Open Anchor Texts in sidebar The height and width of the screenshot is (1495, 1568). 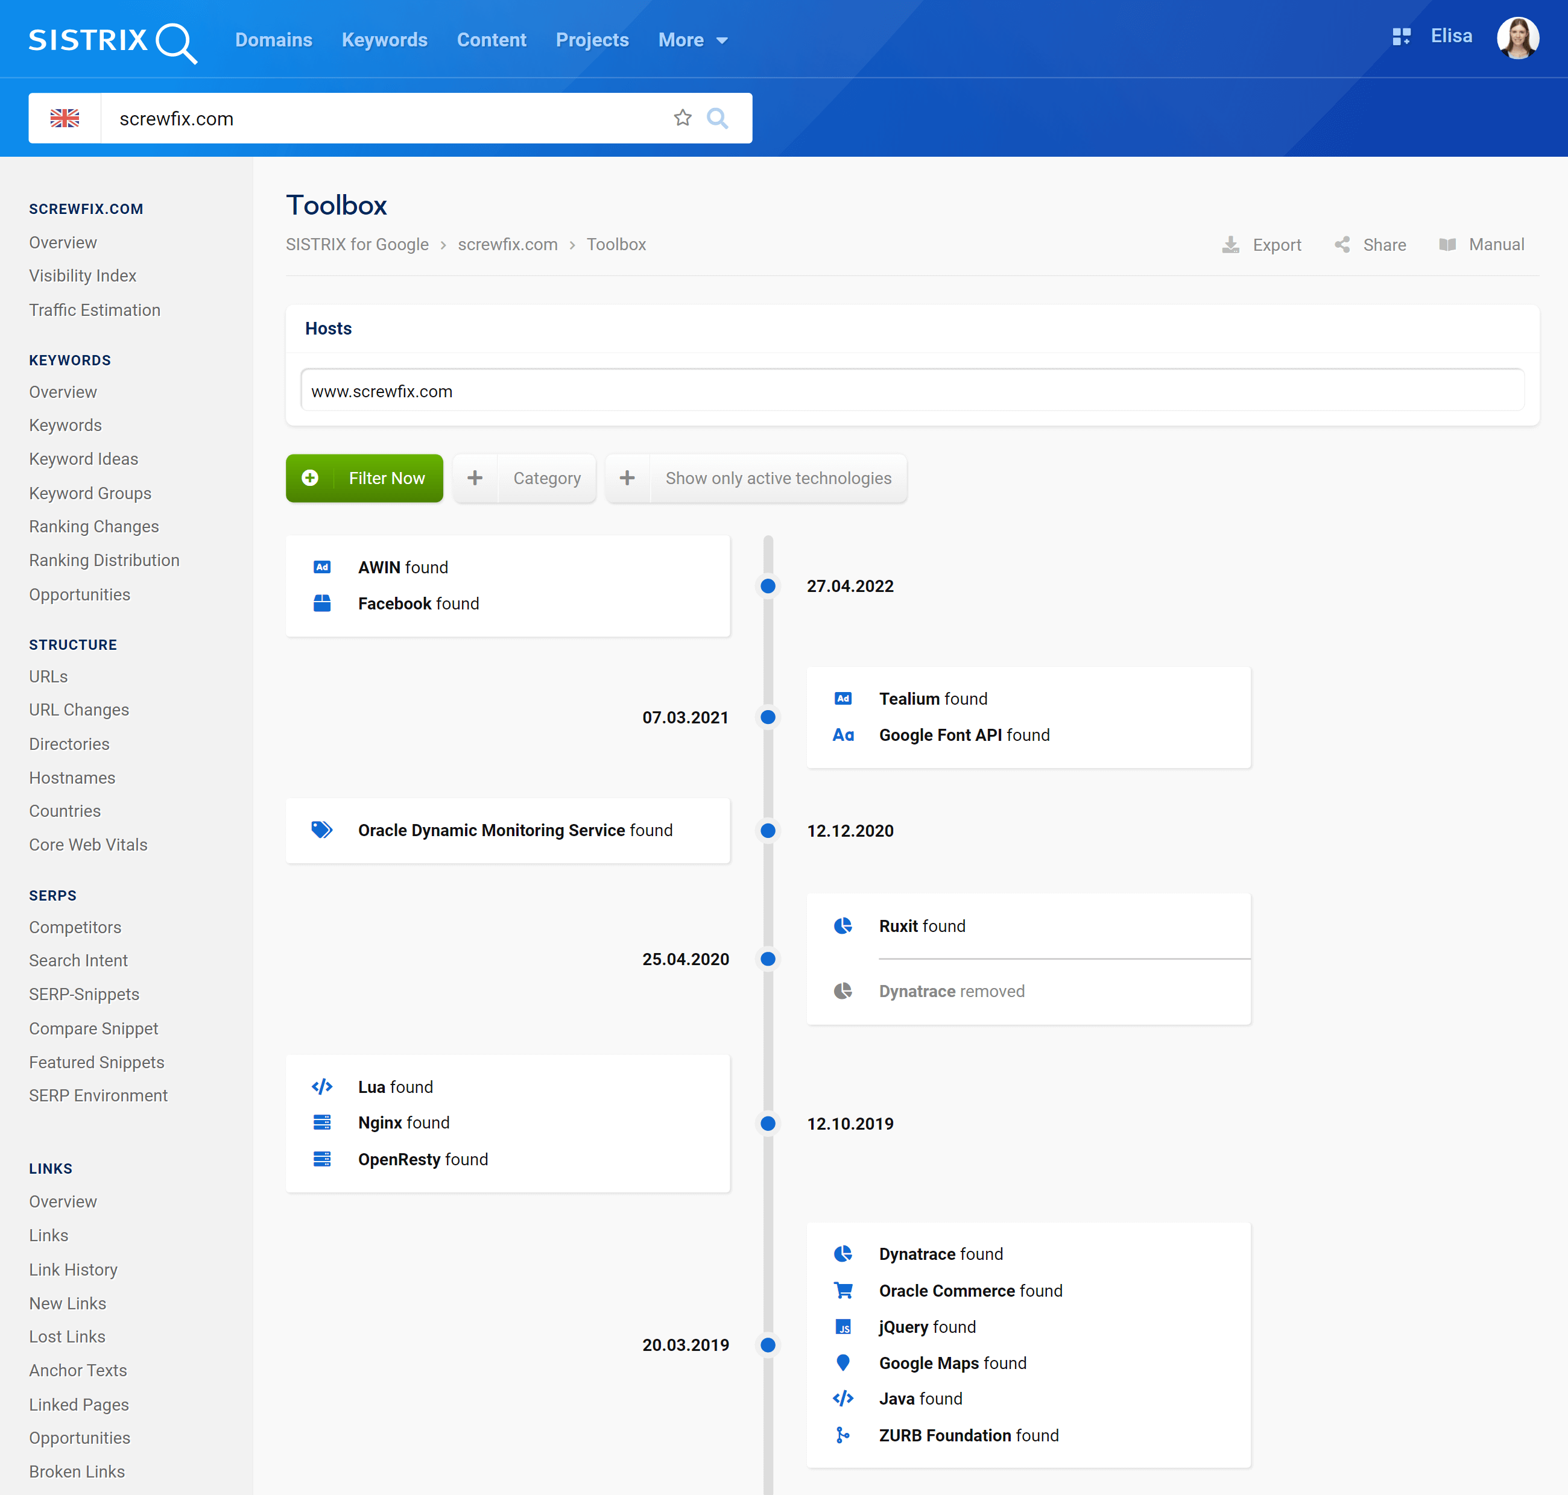point(78,1371)
